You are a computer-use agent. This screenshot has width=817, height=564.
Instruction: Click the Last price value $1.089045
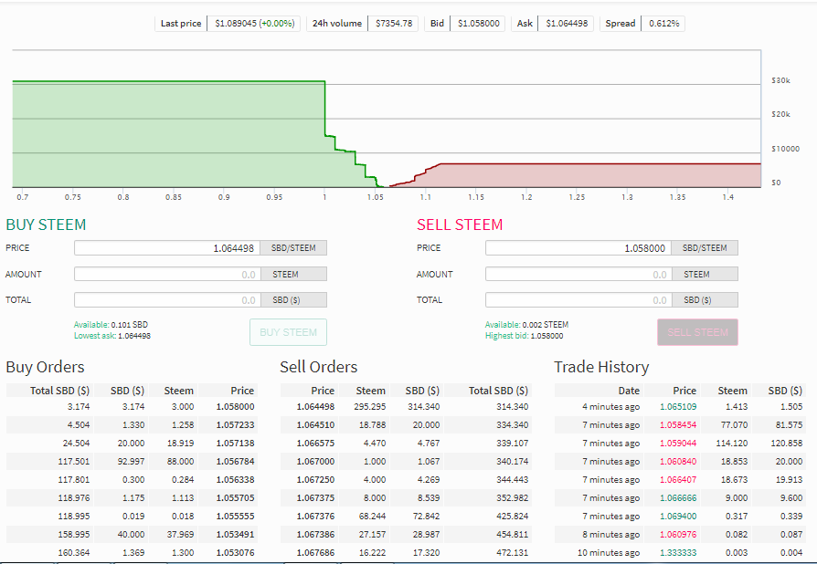pyautogui.click(x=254, y=24)
